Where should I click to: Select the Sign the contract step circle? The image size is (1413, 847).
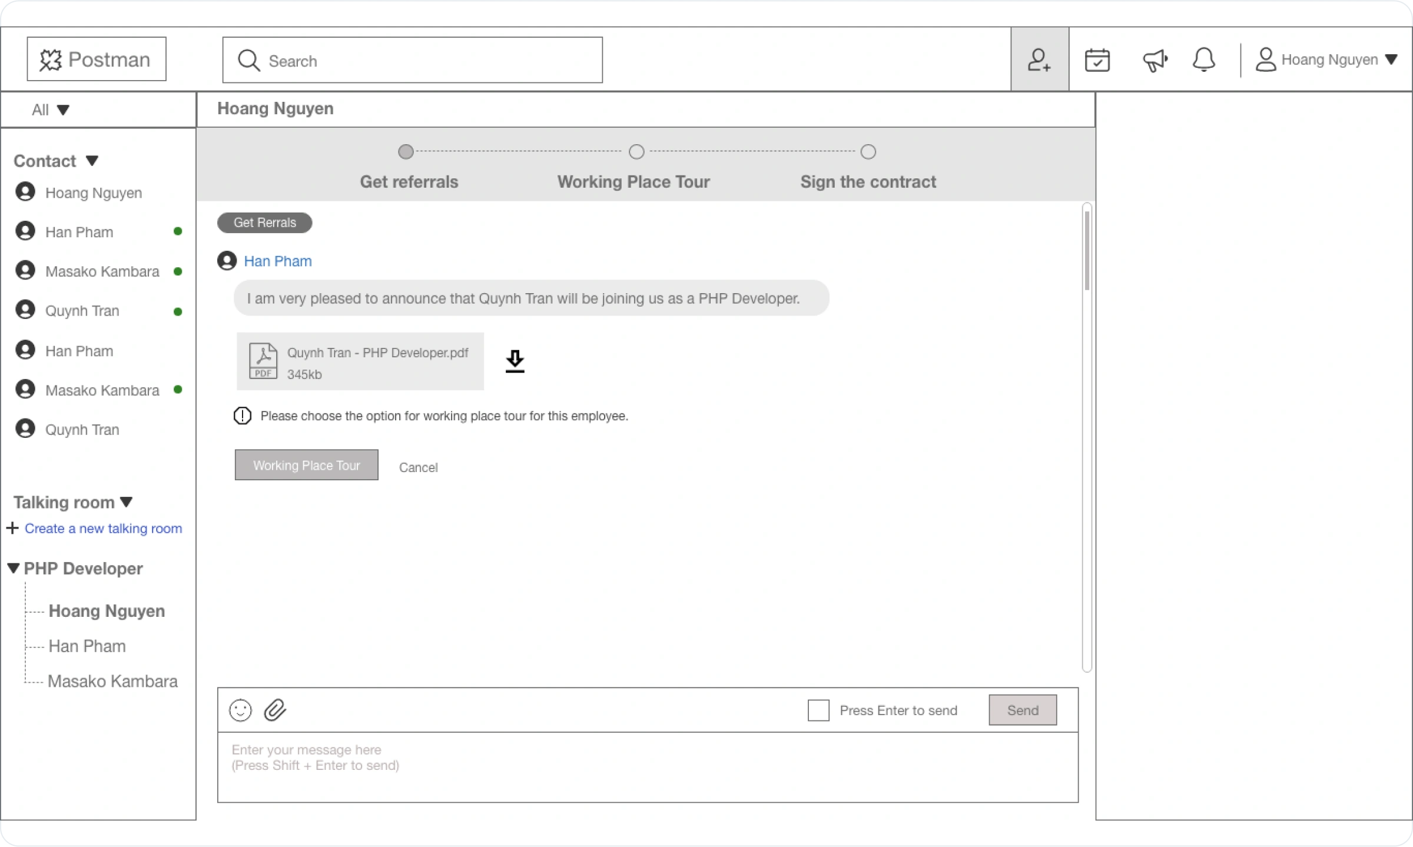pos(868,152)
